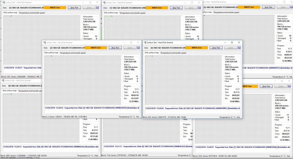Open Temperature and transfer speed tab, Disk 1
This screenshot has height=159, width=293.
(132, 13)
